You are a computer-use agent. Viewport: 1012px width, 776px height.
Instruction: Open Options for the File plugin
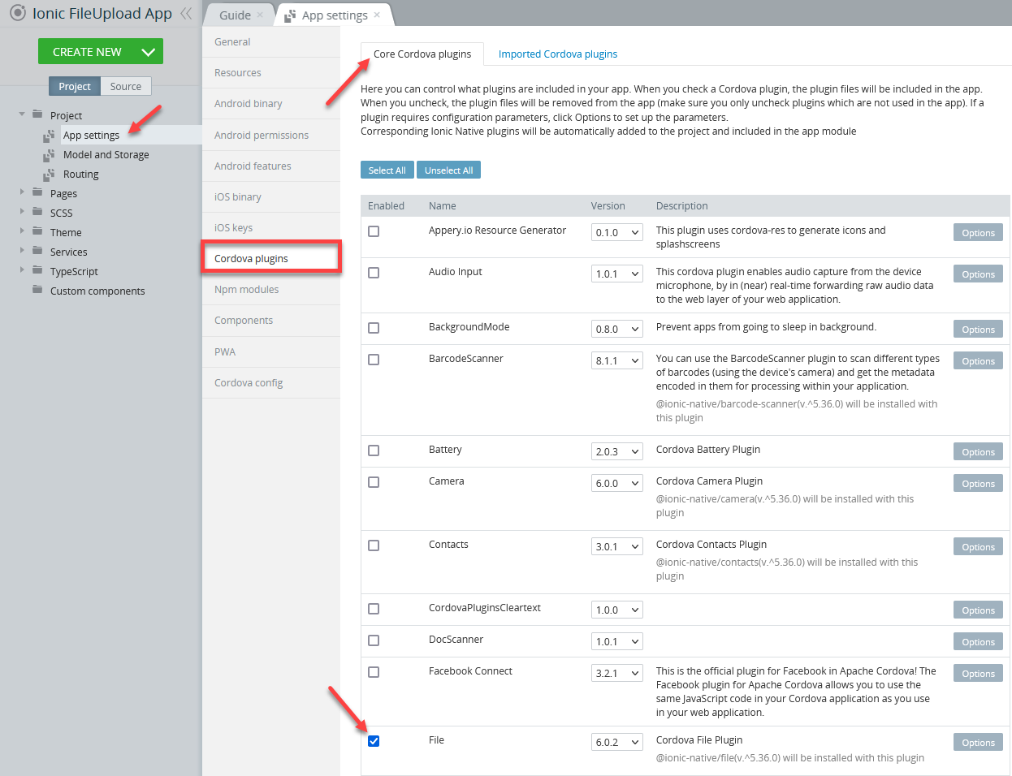pos(978,742)
